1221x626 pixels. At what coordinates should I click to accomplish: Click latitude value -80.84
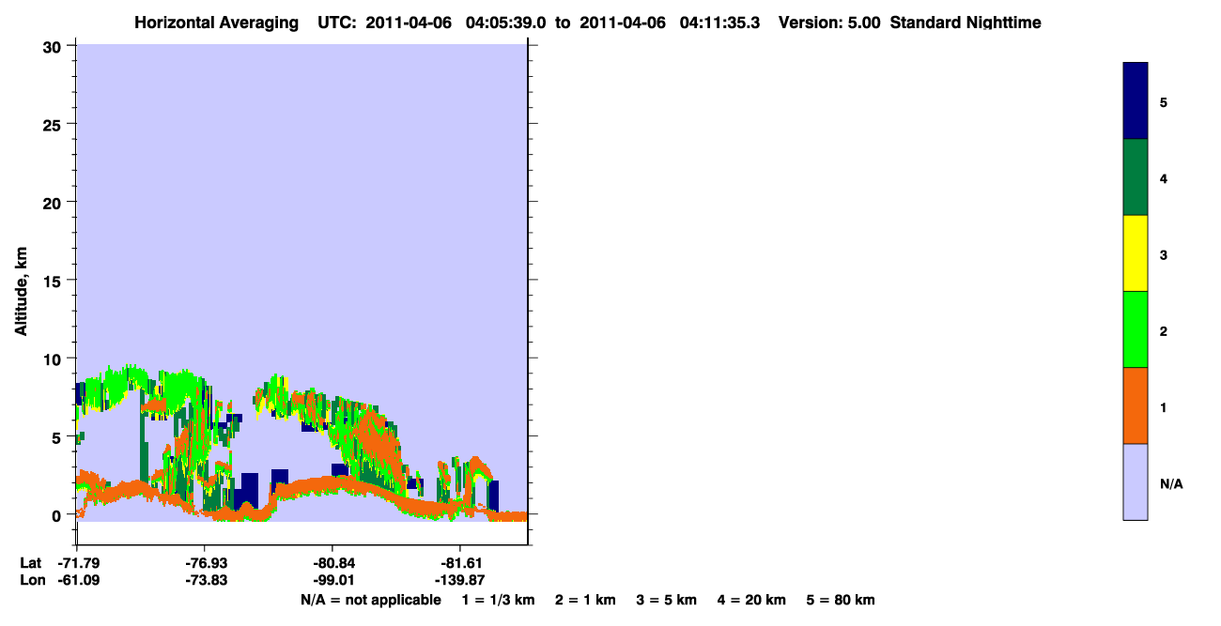(332, 563)
